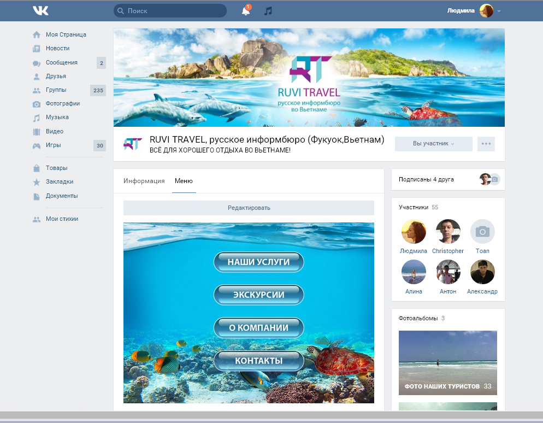Click the Людмила username in header
Viewport: 543px width, 423px height.
point(461,11)
